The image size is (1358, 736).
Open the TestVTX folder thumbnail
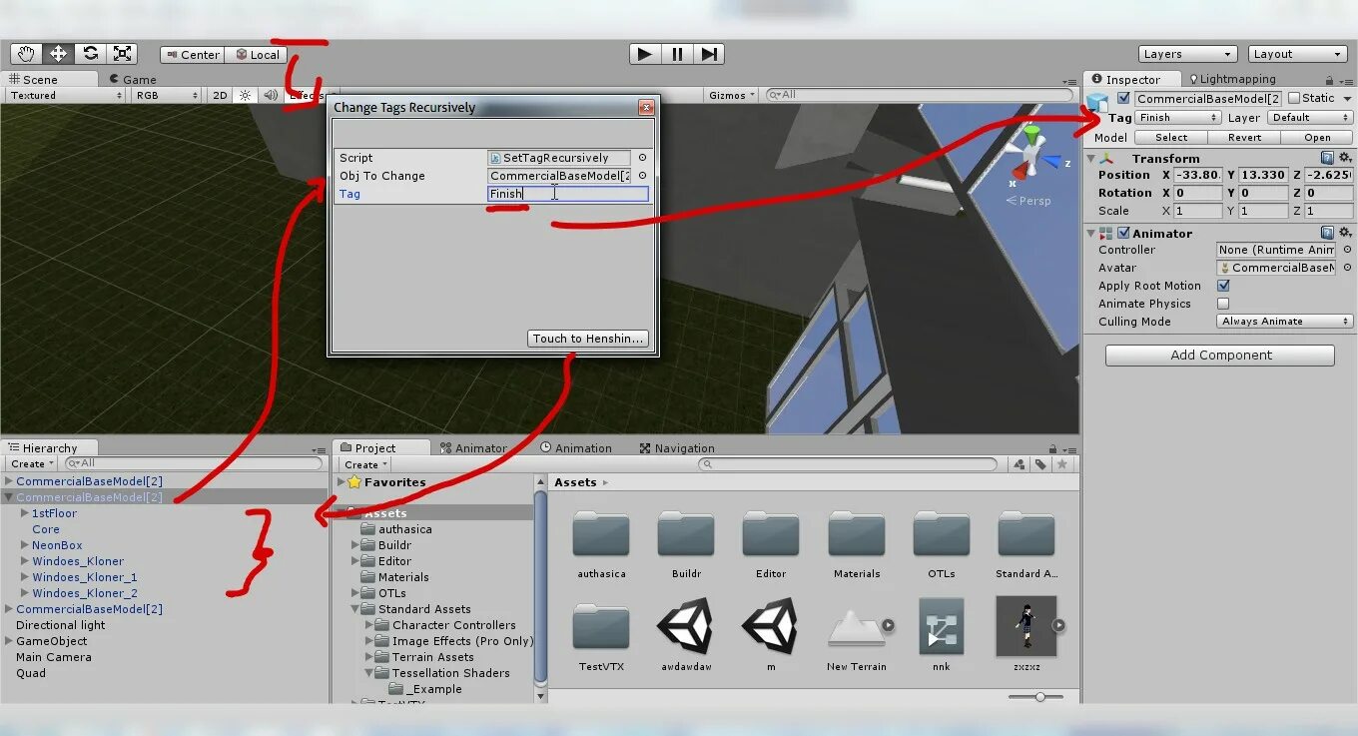[x=600, y=635]
